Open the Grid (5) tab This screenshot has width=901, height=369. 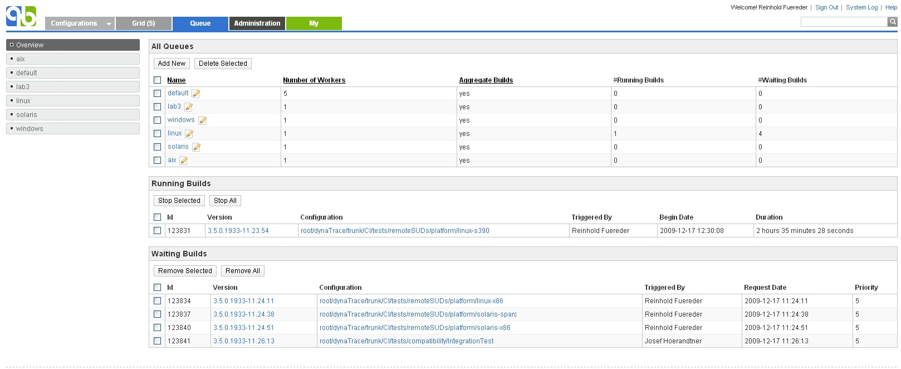144,23
